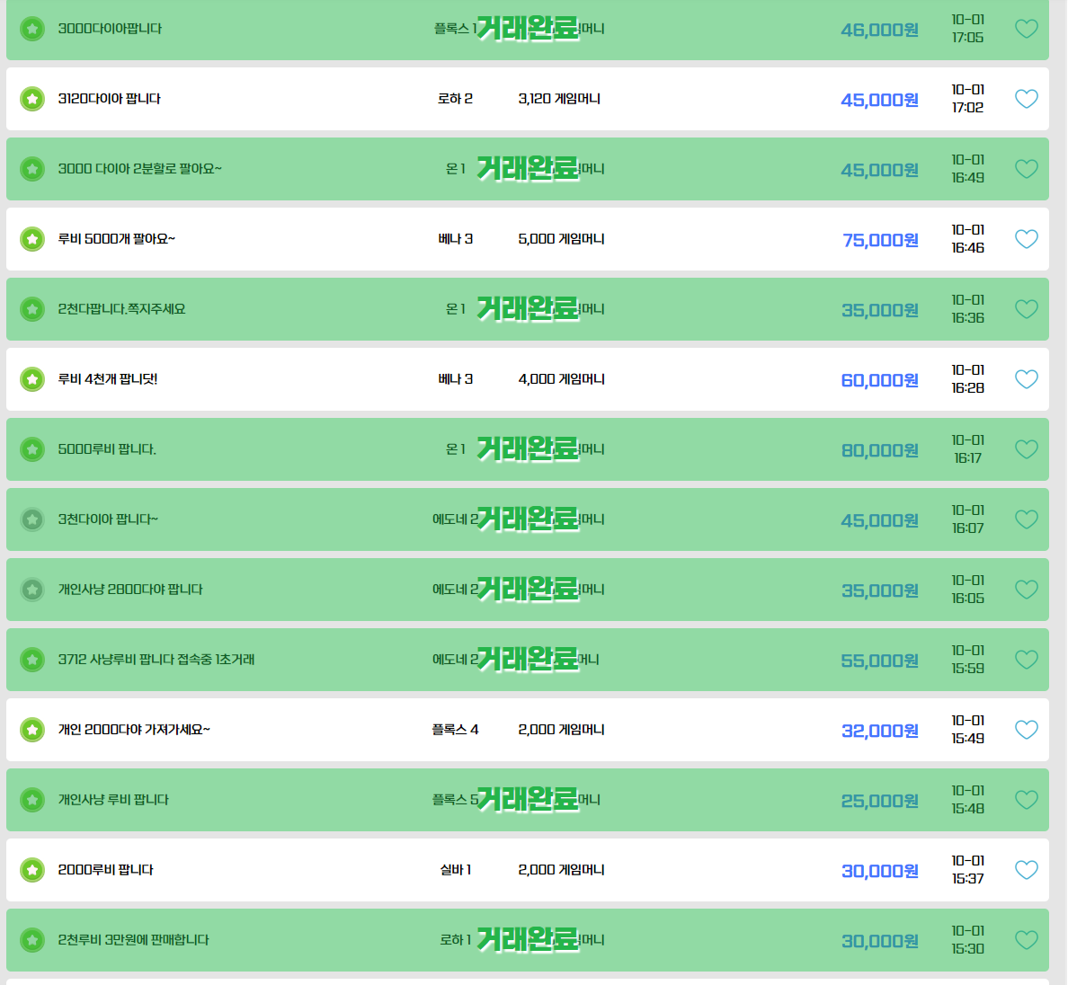Viewport: 1068px width, 985px height.
Task: Click star badge next to 루비 4천개 팝니닷!
Action: tap(32, 379)
